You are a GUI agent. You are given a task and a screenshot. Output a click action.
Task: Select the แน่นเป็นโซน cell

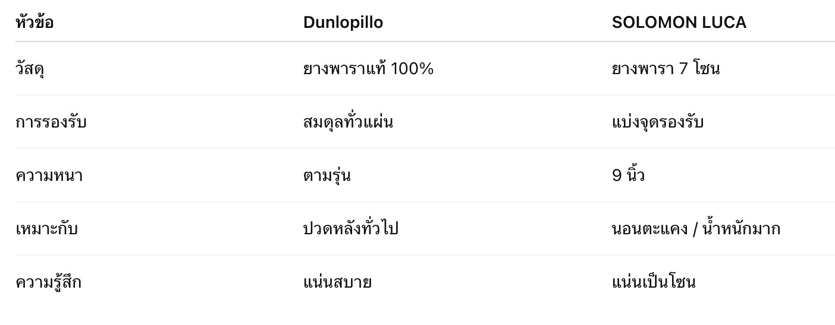(x=654, y=282)
